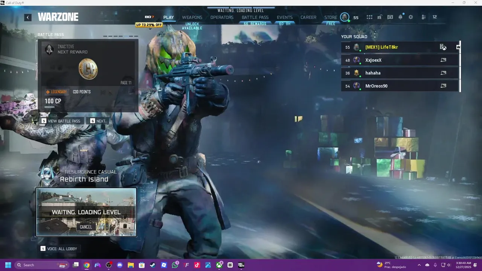Screen dimensions: 482x271
Task: Open Discord from the taskbar
Action: click(120, 265)
